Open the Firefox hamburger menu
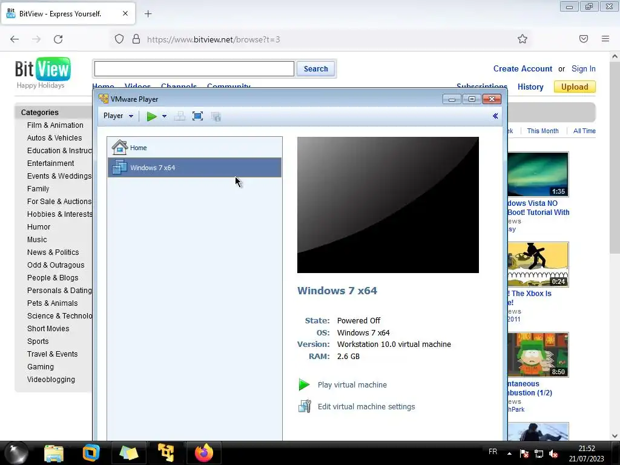 click(605, 39)
